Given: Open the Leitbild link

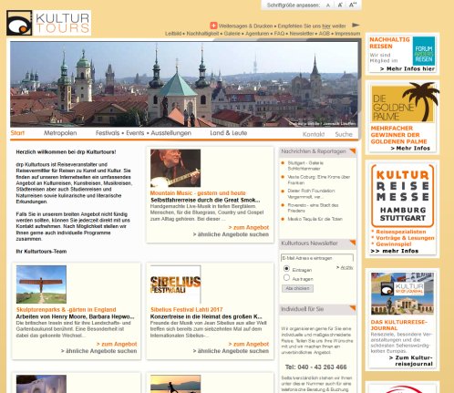Looking at the screenshot, I should click(x=173, y=34).
